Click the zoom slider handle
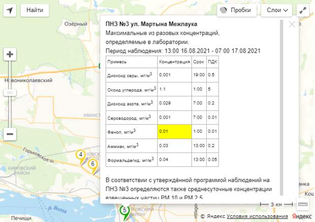315x222 pixels. click(10, 93)
